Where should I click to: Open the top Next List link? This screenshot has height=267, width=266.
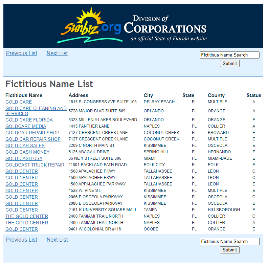click(x=57, y=53)
